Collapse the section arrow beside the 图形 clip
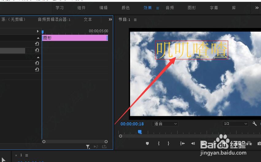The height and width of the screenshot is (162, 261). pyautogui.click(x=38, y=38)
